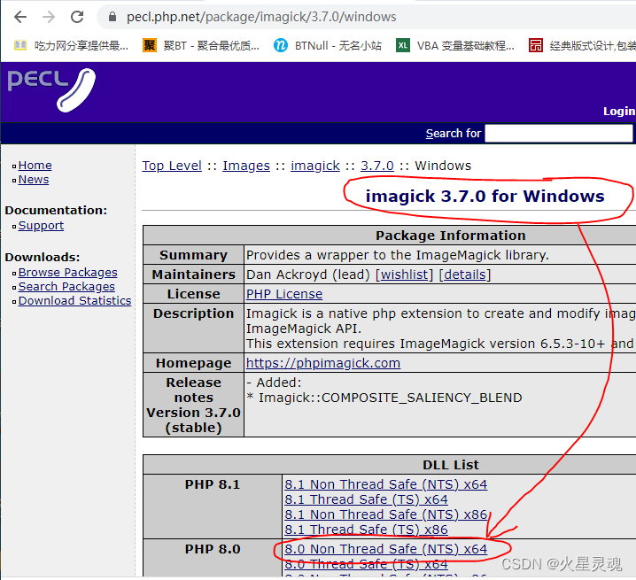Click the 'License' row label
This screenshot has height=580, width=636.
193,294
